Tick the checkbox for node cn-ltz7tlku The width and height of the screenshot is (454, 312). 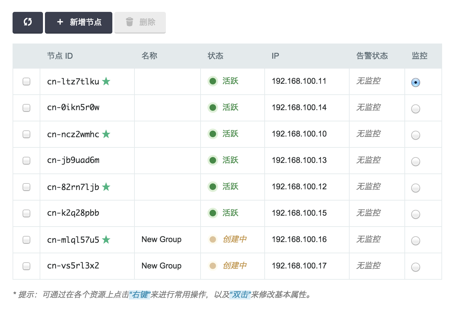[26, 81]
